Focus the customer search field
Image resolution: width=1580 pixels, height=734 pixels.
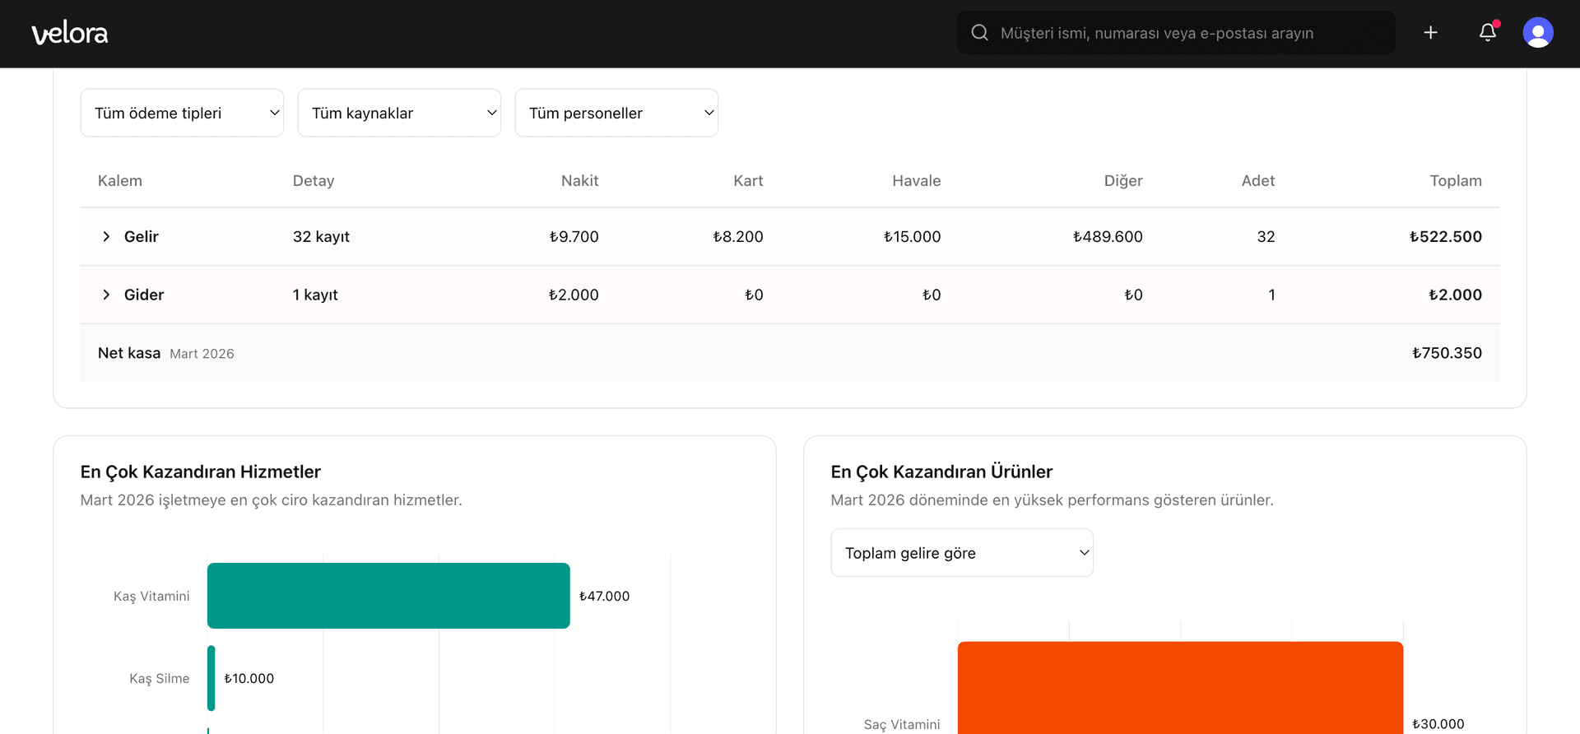[x=1185, y=33]
